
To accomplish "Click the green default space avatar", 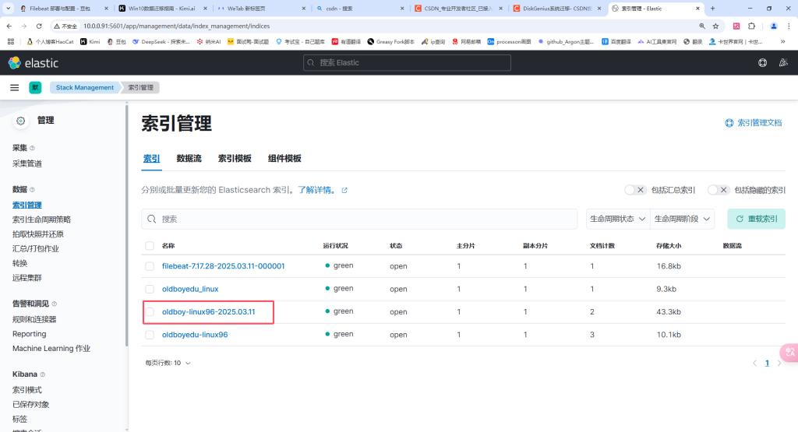I will click(34, 88).
